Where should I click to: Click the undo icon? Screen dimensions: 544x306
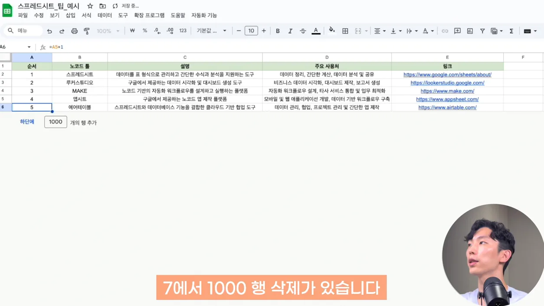click(49, 31)
